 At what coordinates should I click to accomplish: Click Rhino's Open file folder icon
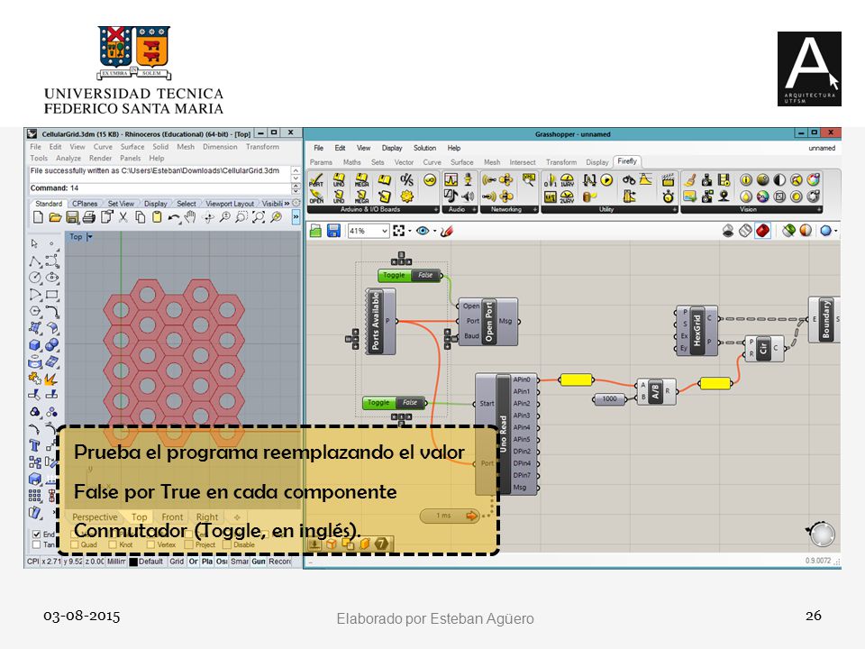tap(55, 217)
